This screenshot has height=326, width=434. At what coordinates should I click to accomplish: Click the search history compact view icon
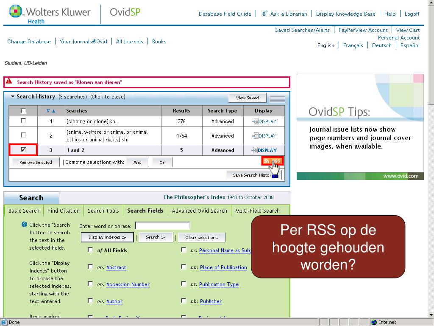[x=277, y=98]
